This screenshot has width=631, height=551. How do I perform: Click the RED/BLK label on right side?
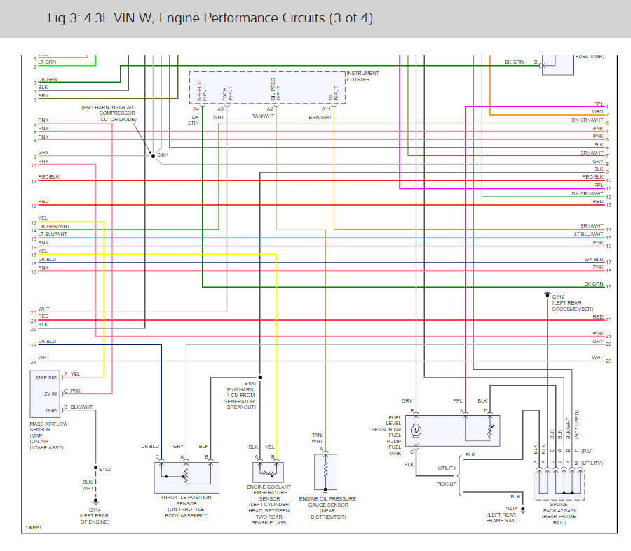click(x=592, y=177)
